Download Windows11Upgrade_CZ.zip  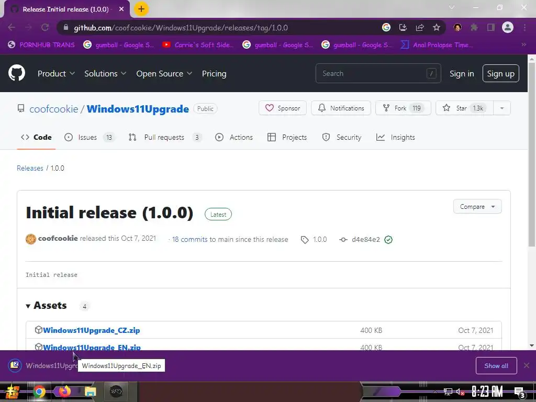pos(91,330)
